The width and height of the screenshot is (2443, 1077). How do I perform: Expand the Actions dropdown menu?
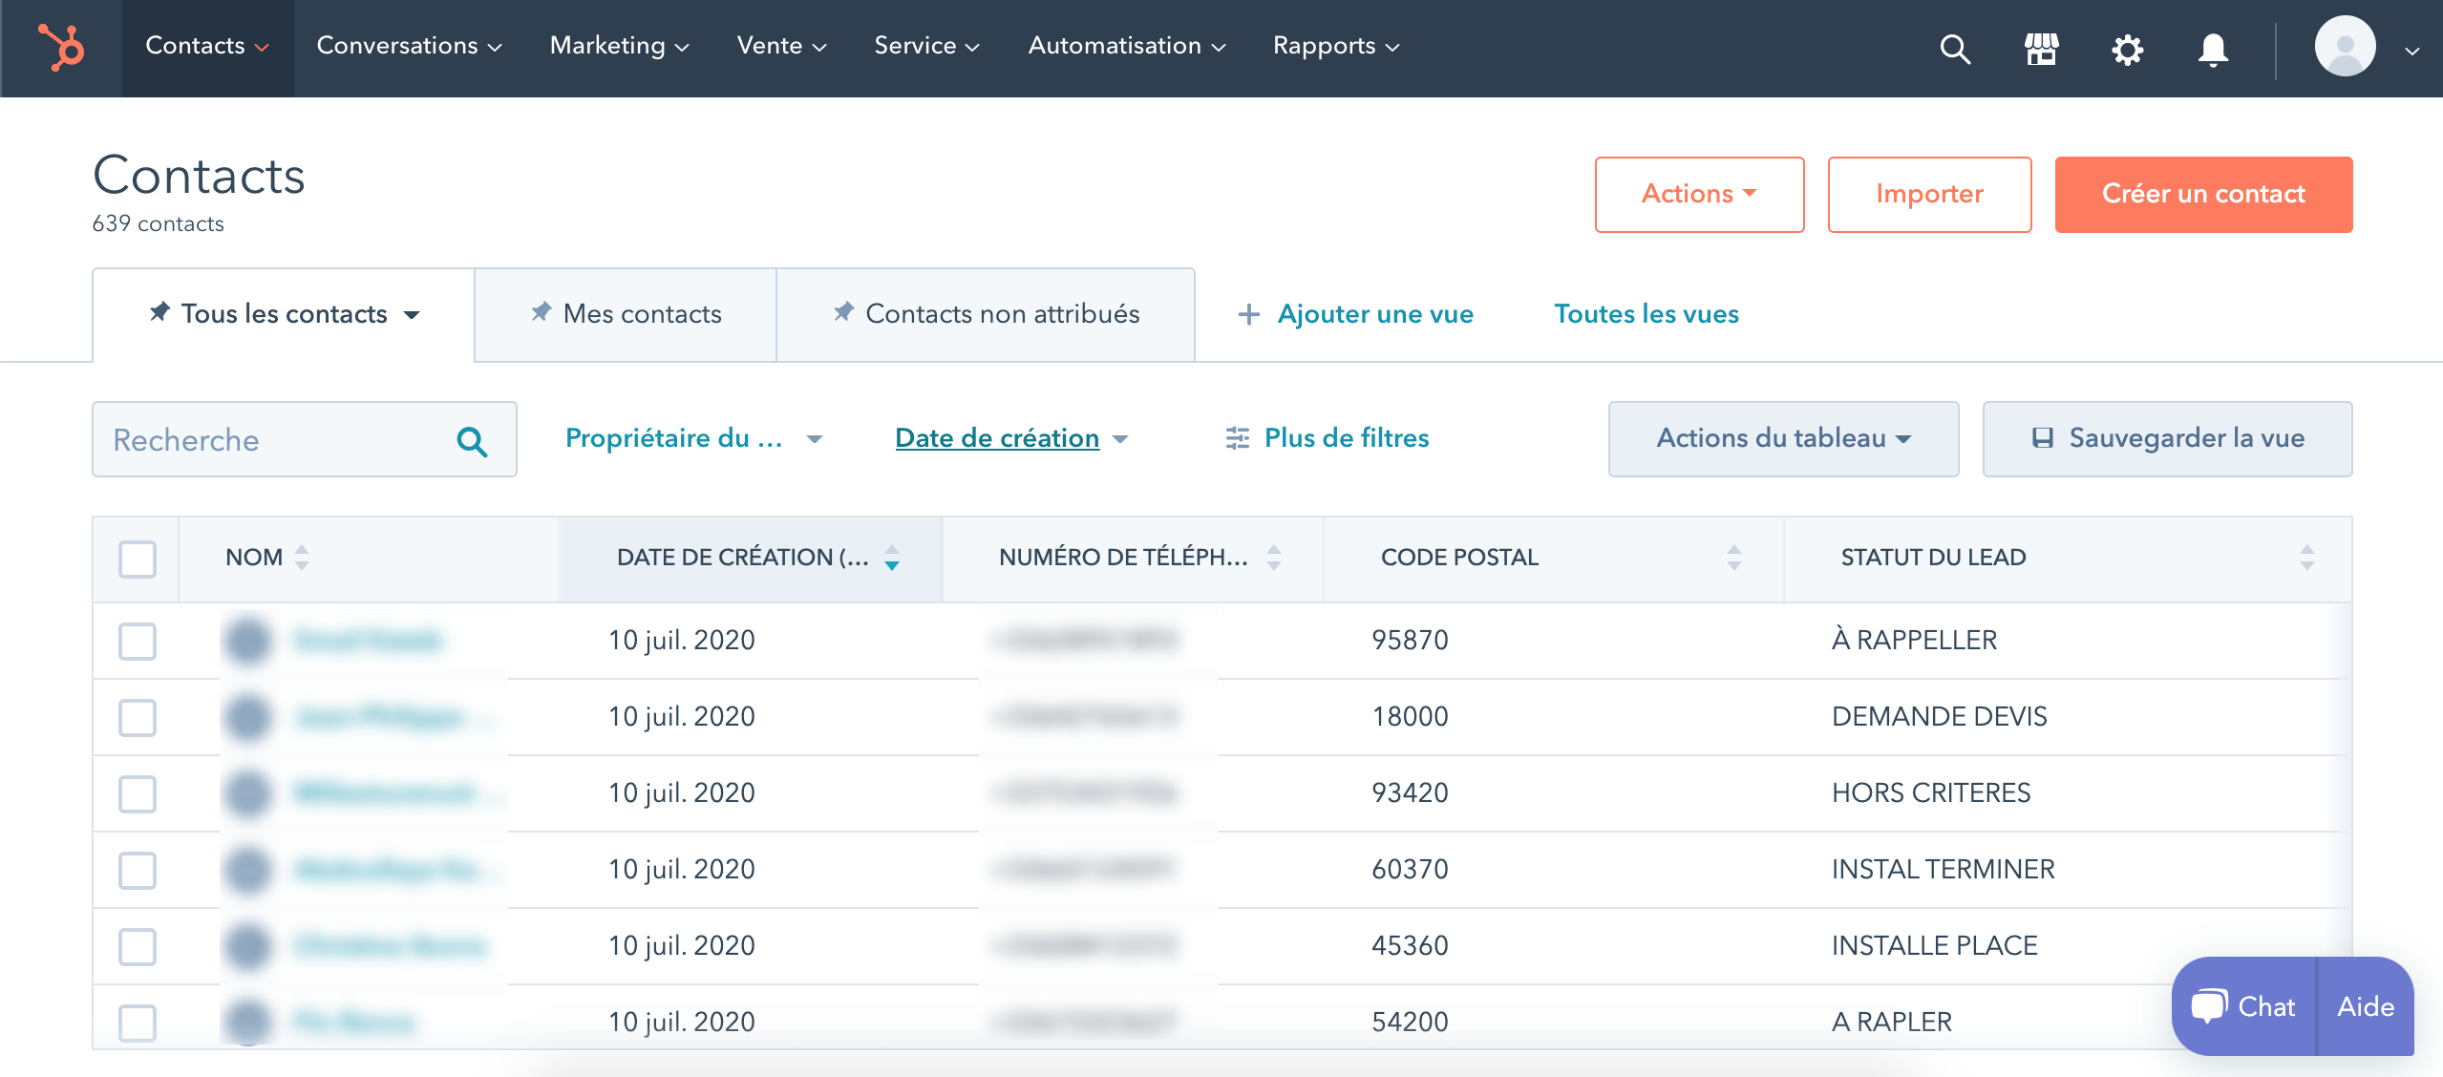[x=1697, y=193]
